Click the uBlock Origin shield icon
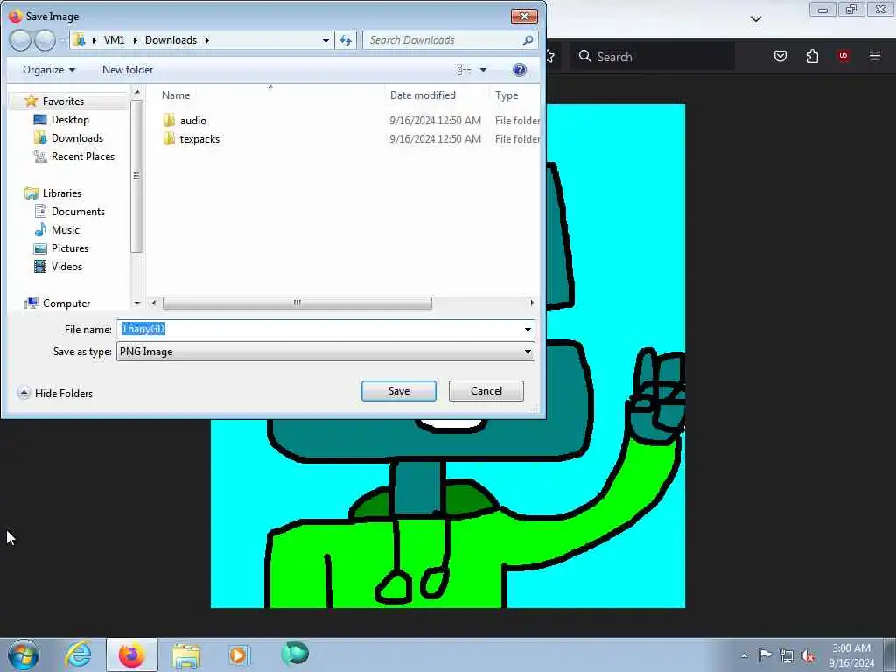Viewport: 896px width, 672px height. (843, 56)
